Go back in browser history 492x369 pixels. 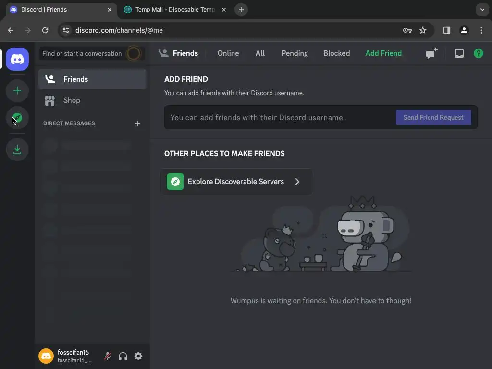pyautogui.click(x=11, y=30)
